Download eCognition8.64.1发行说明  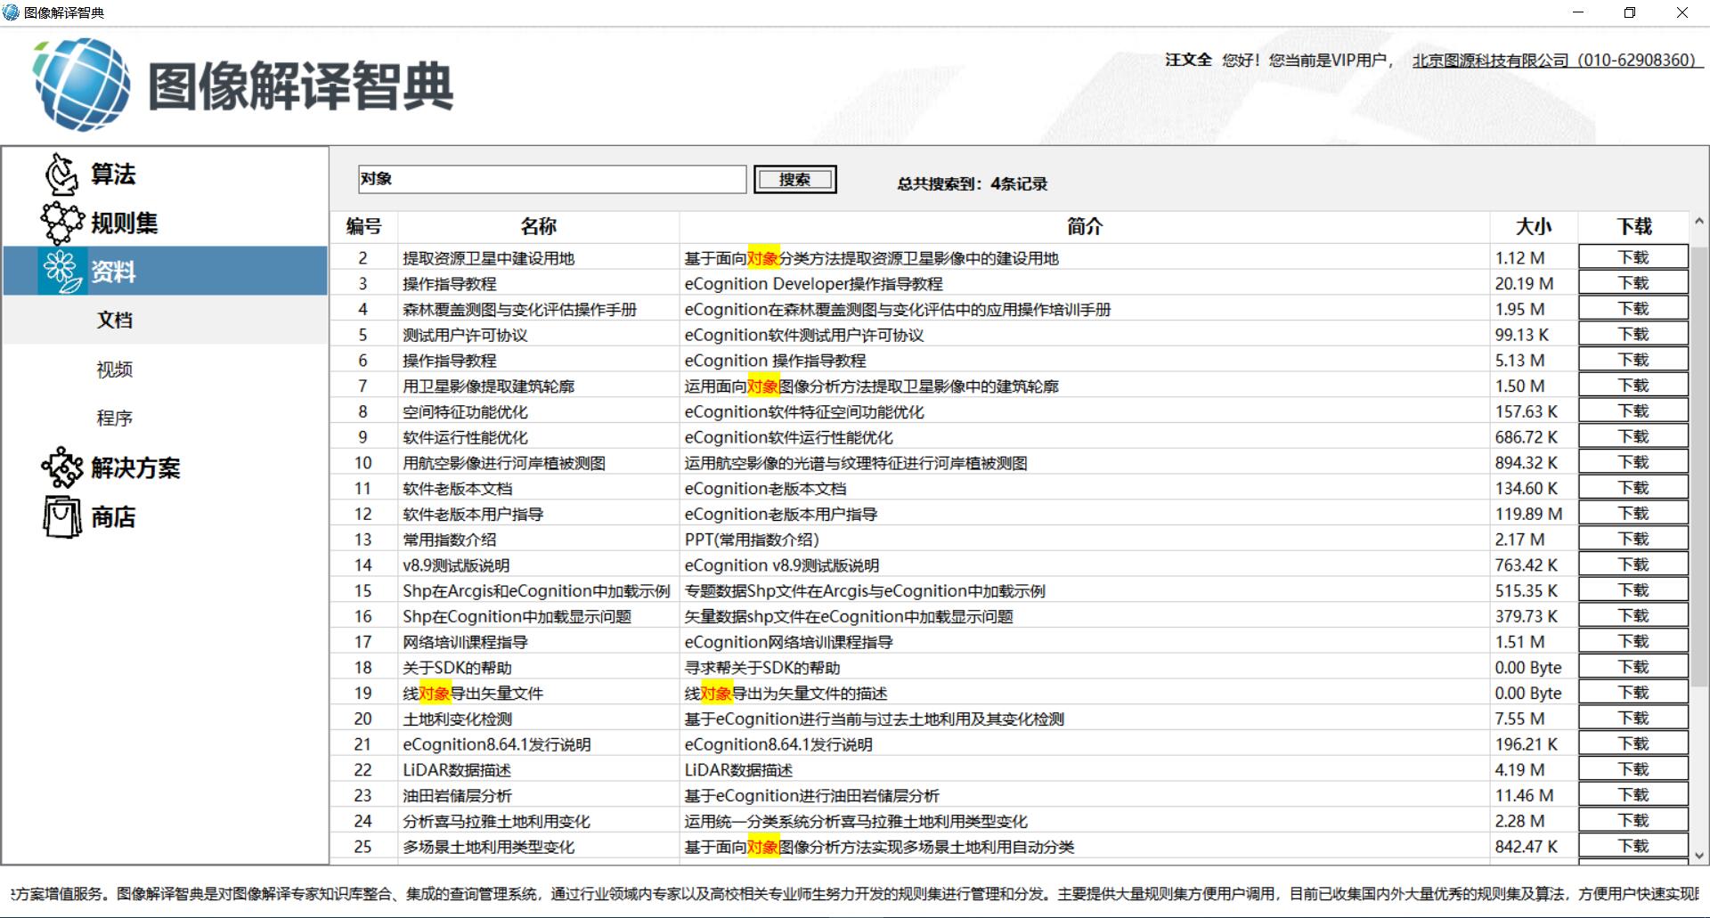(x=1633, y=743)
